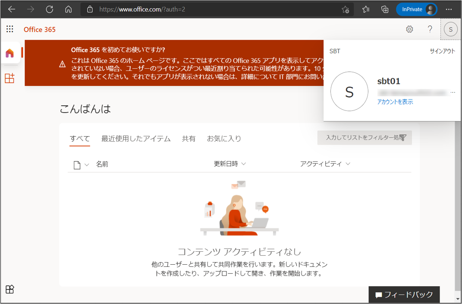Switch to 最近使用したアイテム tab
This screenshot has width=462, height=304.
pos(136,139)
